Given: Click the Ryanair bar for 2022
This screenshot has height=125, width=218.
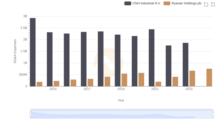Looking at the screenshot, I should 175,82.
